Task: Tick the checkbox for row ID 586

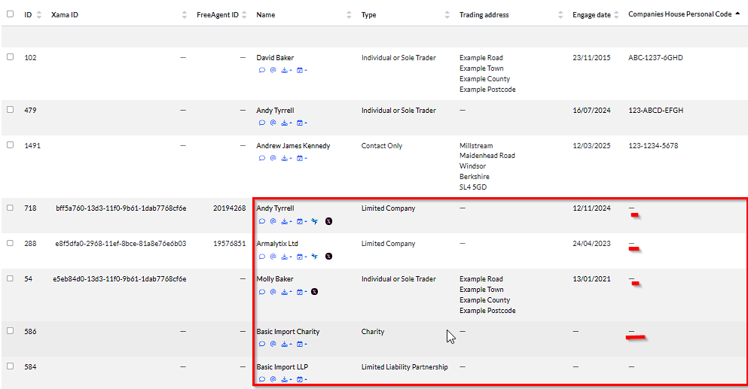Action: pos(11,331)
